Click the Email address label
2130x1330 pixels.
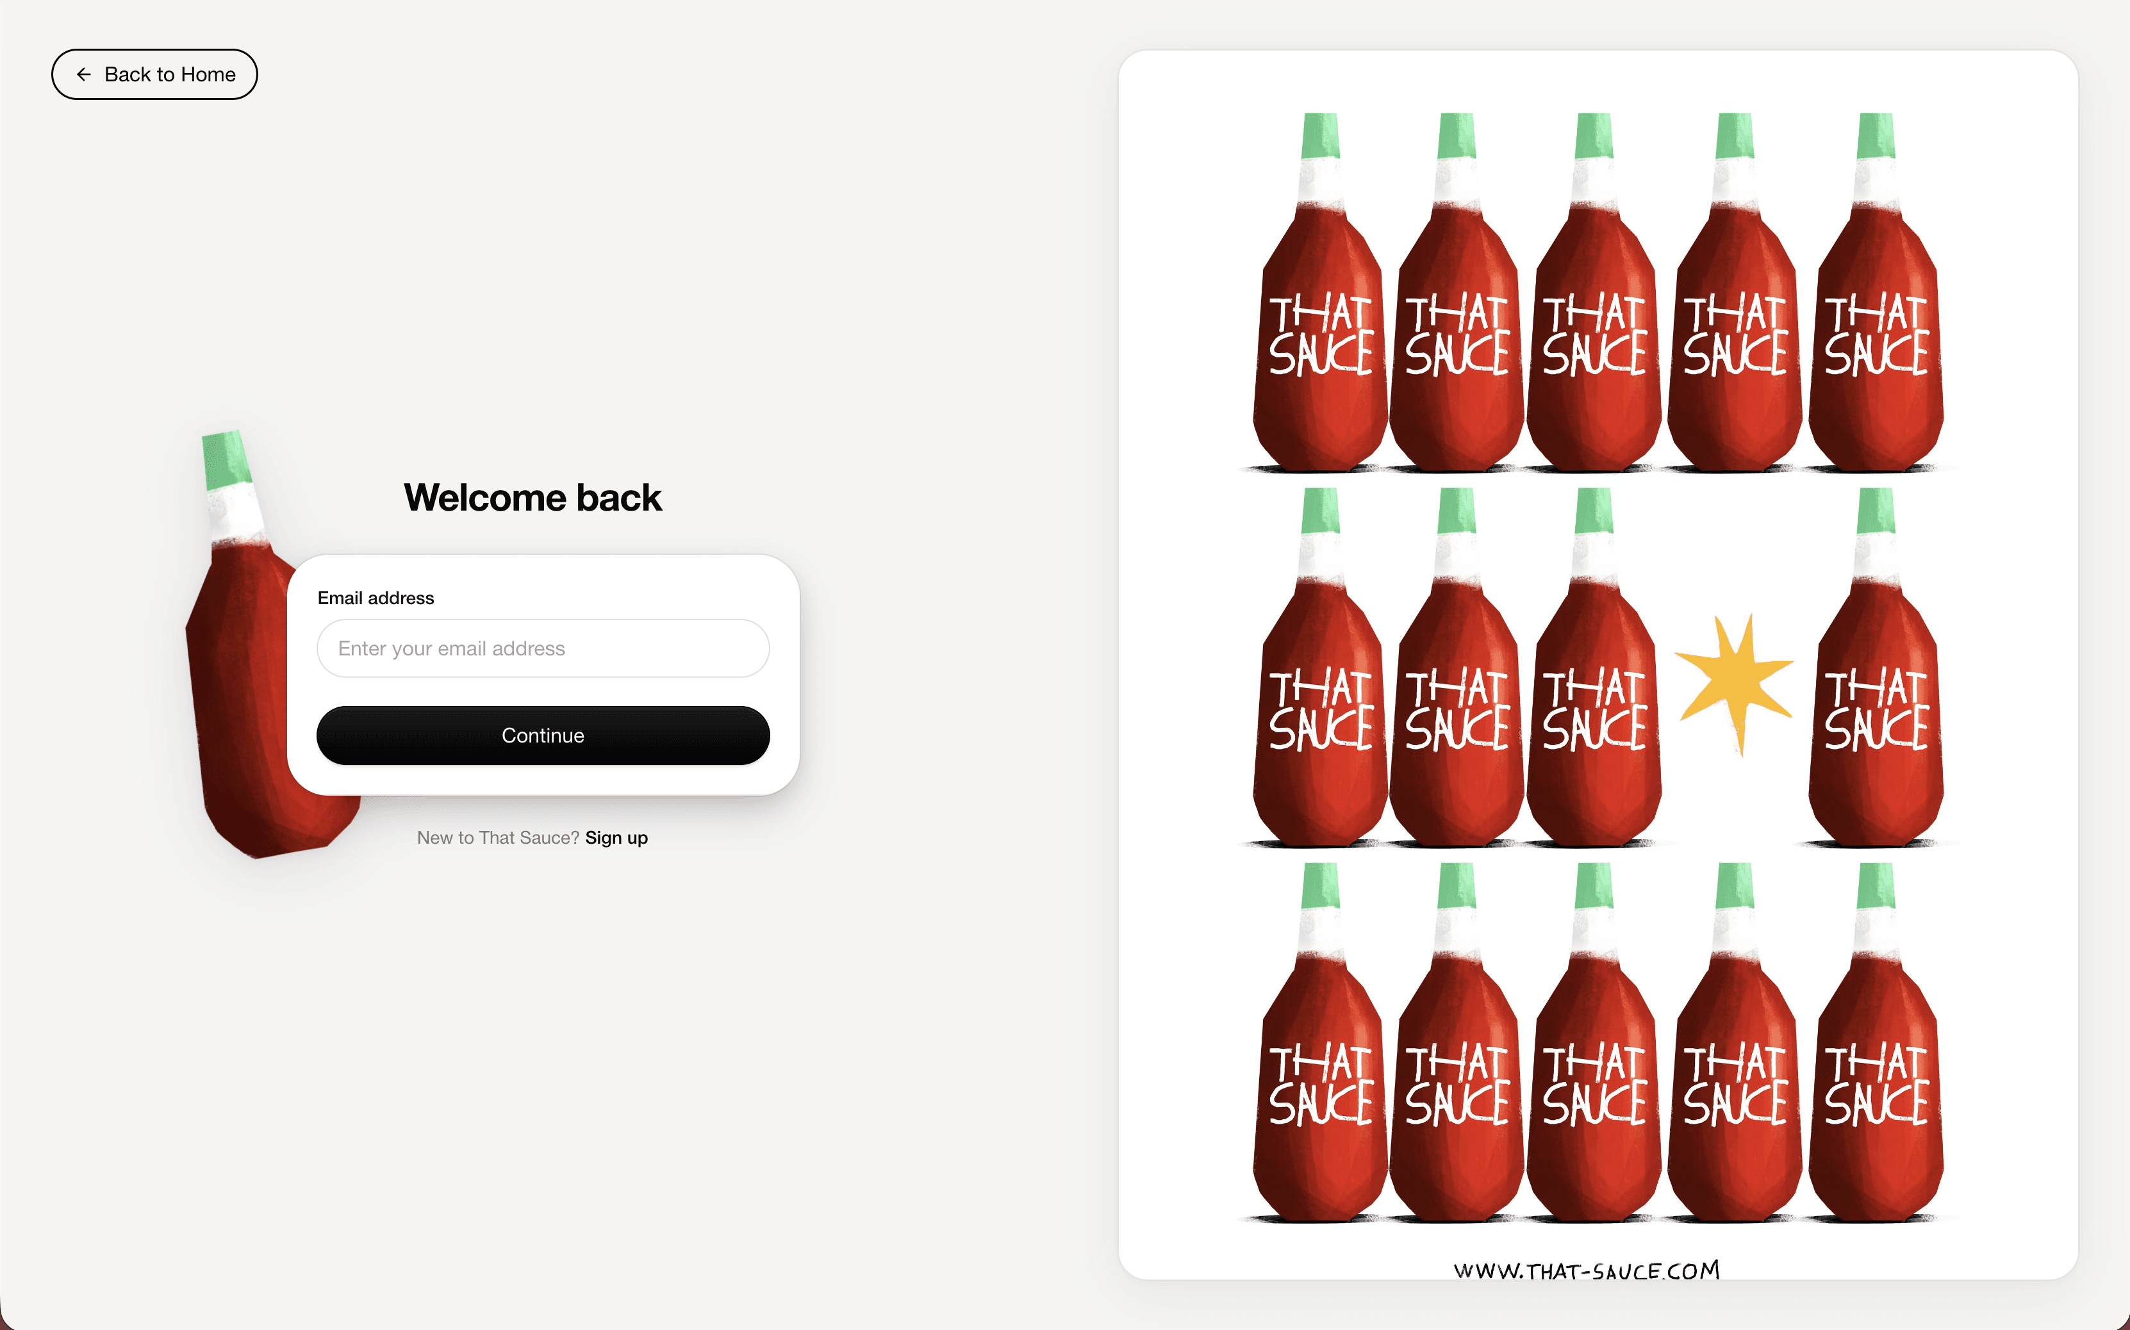(x=376, y=598)
